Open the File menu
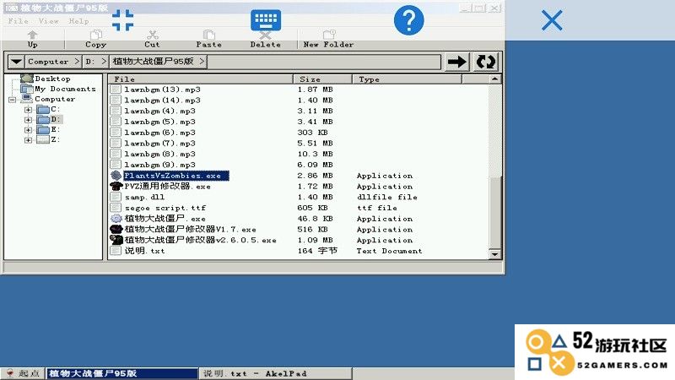 tap(18, 20)
